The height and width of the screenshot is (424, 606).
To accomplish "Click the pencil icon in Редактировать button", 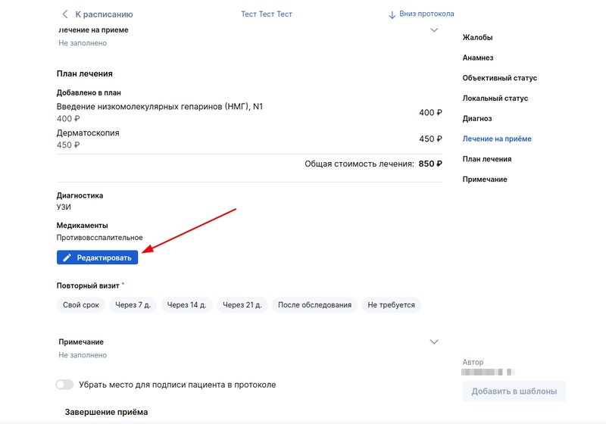I will 67,257.
